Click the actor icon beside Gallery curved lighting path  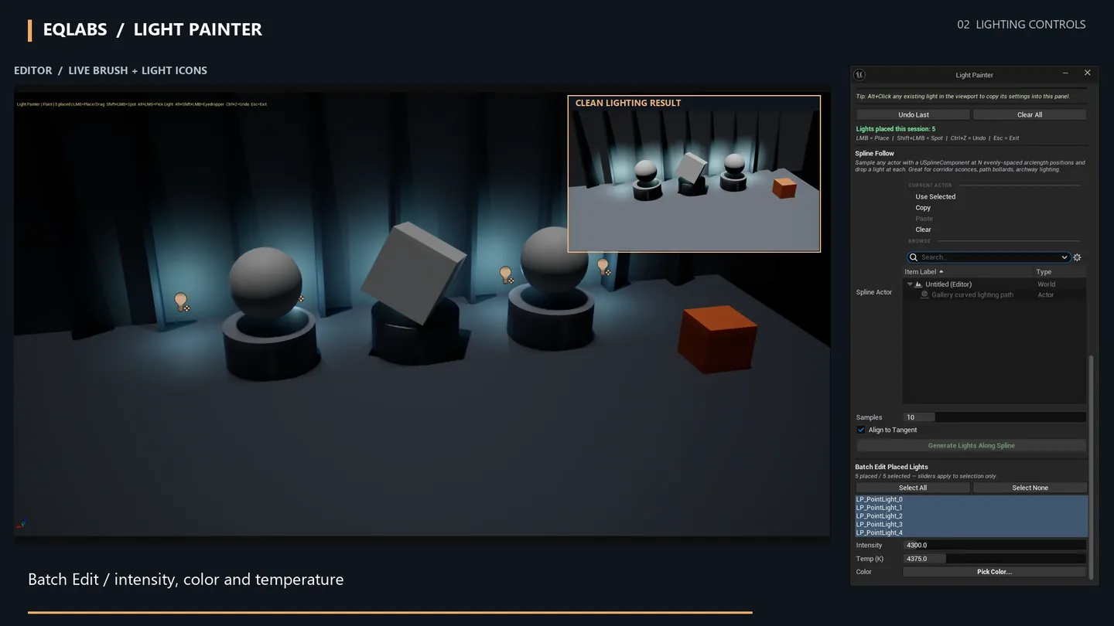(x=924, y=294)
